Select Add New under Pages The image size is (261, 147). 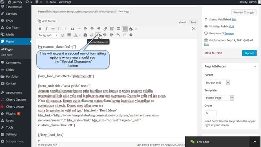click(7, 55)
